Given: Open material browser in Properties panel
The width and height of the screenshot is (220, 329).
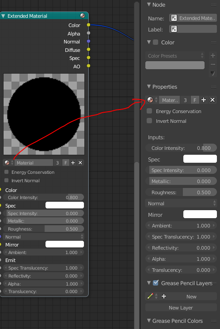Looking at the screenshot, I should click(152, 100).
